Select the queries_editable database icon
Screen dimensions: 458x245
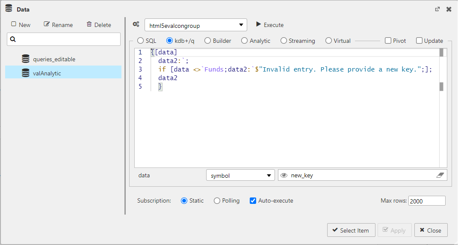(x=26, y=59)
